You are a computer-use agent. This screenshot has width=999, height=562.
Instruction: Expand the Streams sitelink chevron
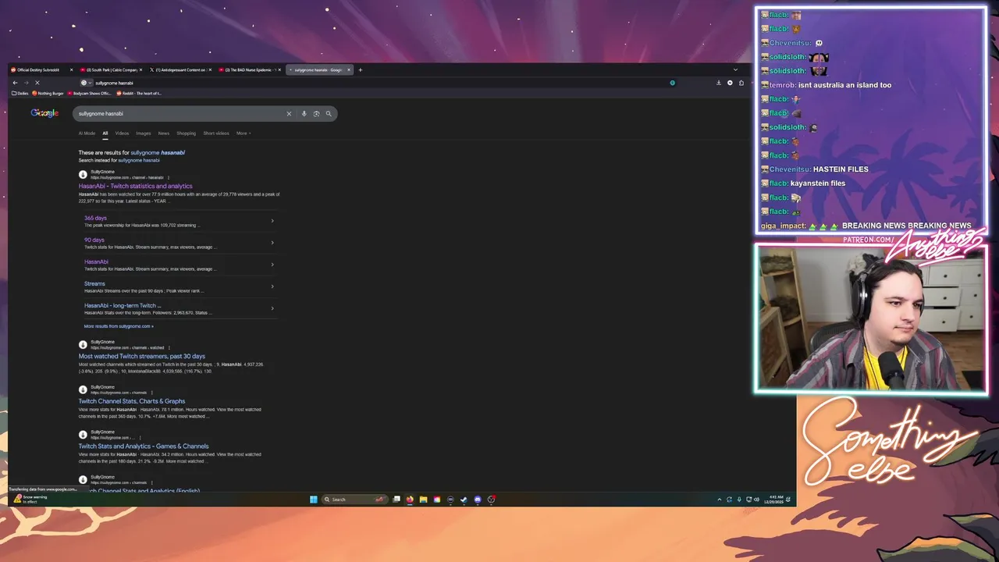(x=272, y=286)
